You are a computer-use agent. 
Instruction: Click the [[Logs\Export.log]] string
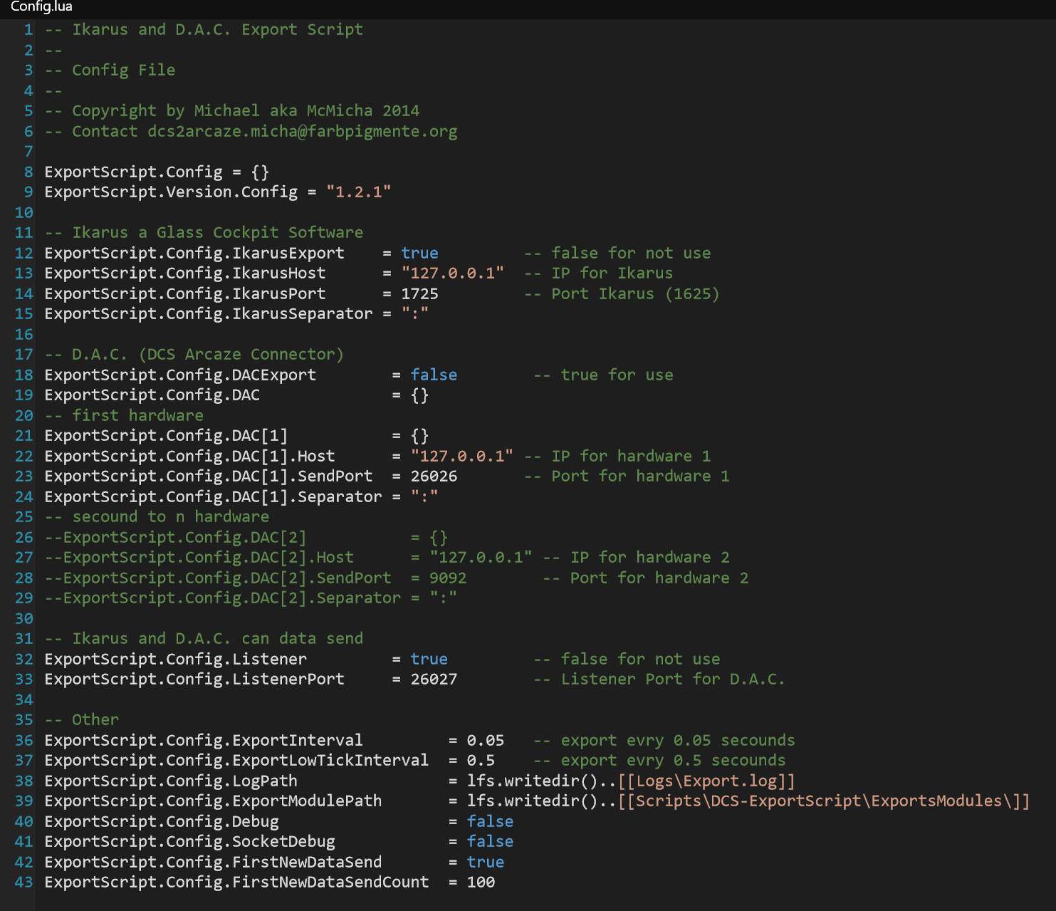tap(706, 781)
